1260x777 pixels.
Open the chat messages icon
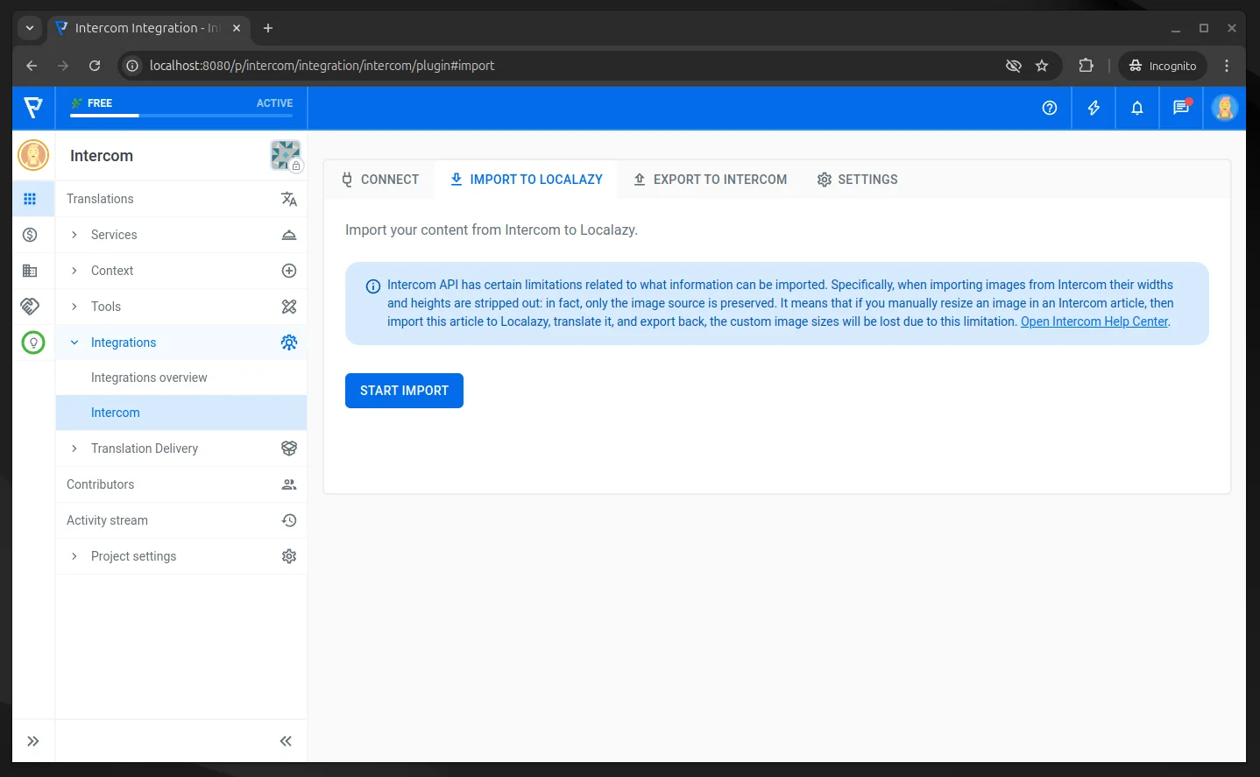point(1180,108)
